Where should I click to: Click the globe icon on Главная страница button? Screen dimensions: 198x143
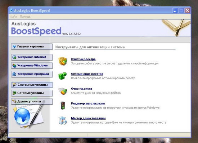(14, 47)
